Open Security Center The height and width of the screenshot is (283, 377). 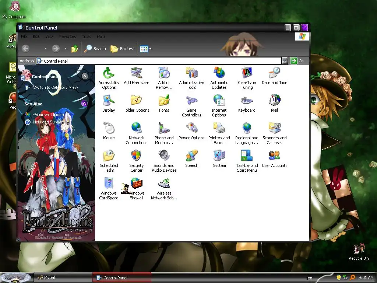tap(136, 161)
